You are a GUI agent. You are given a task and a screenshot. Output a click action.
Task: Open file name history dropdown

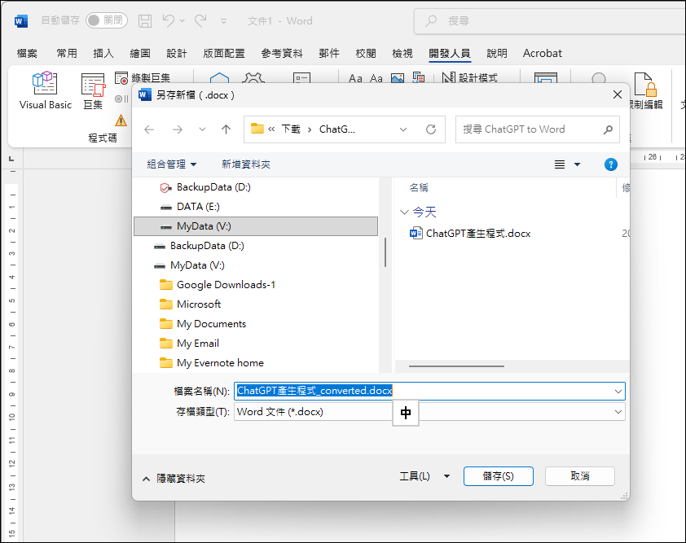tap(618, 391)
